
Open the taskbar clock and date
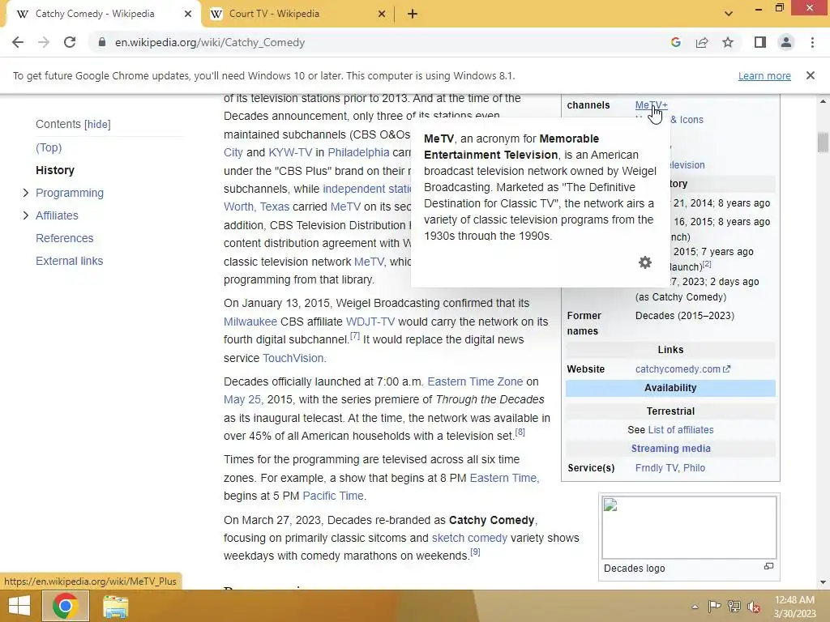coord(794,607)
